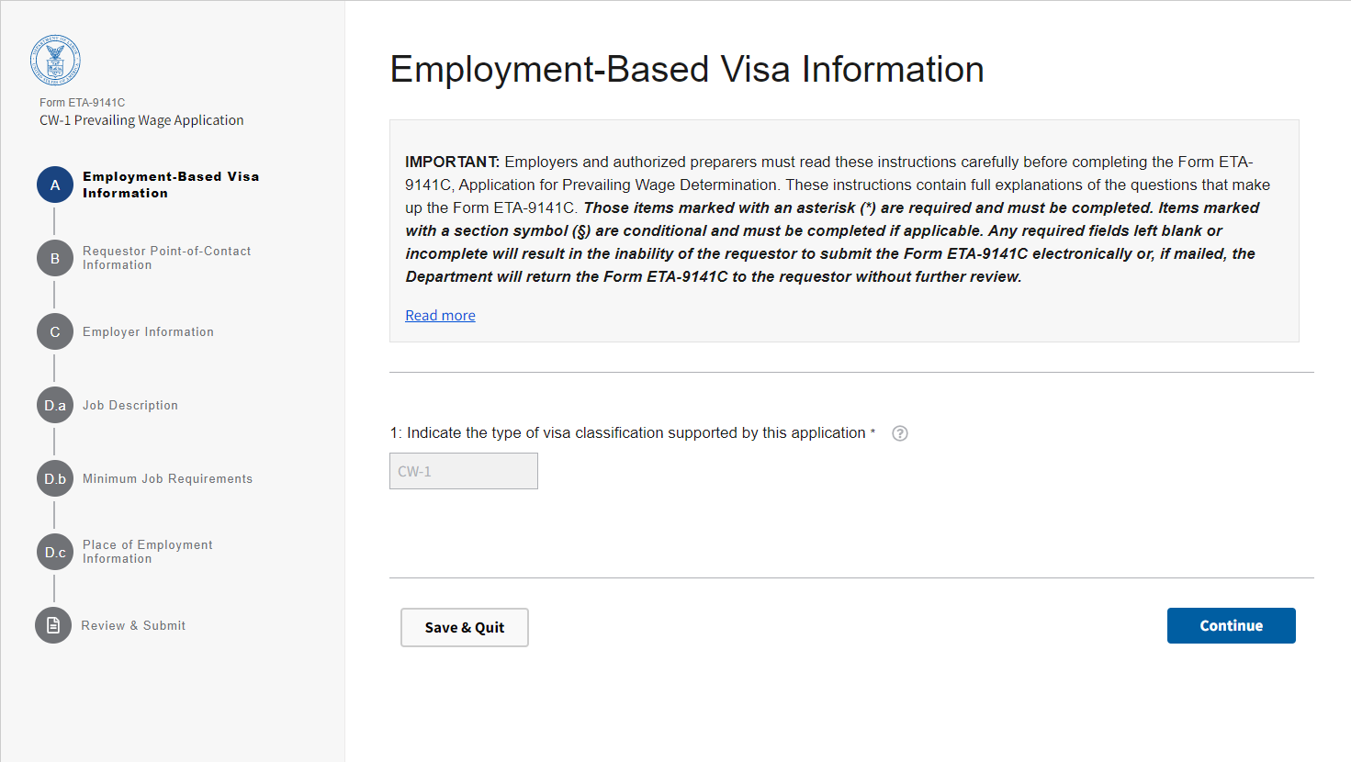Select the step C circle icon

click(x=55, y=331)
